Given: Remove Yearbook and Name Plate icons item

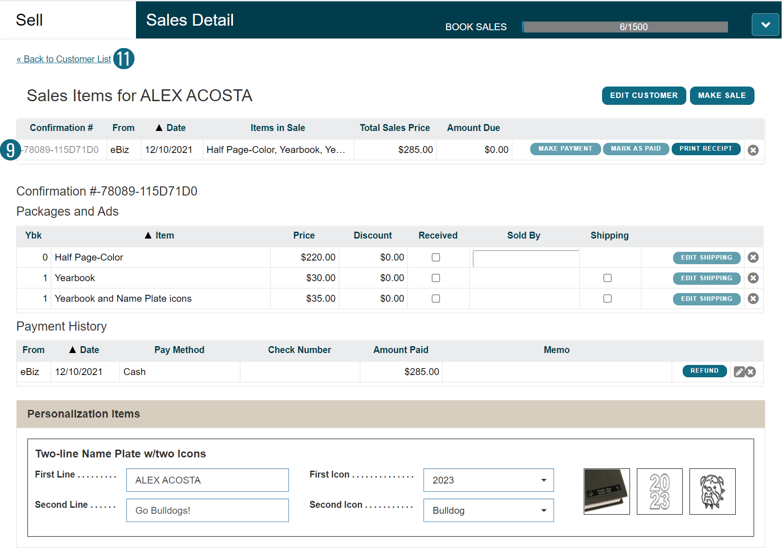Looking at the screenshot, I should [x=753, y=299].
